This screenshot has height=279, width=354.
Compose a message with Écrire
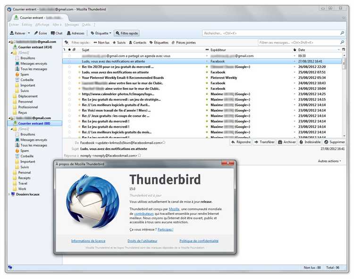click(41, 33)
